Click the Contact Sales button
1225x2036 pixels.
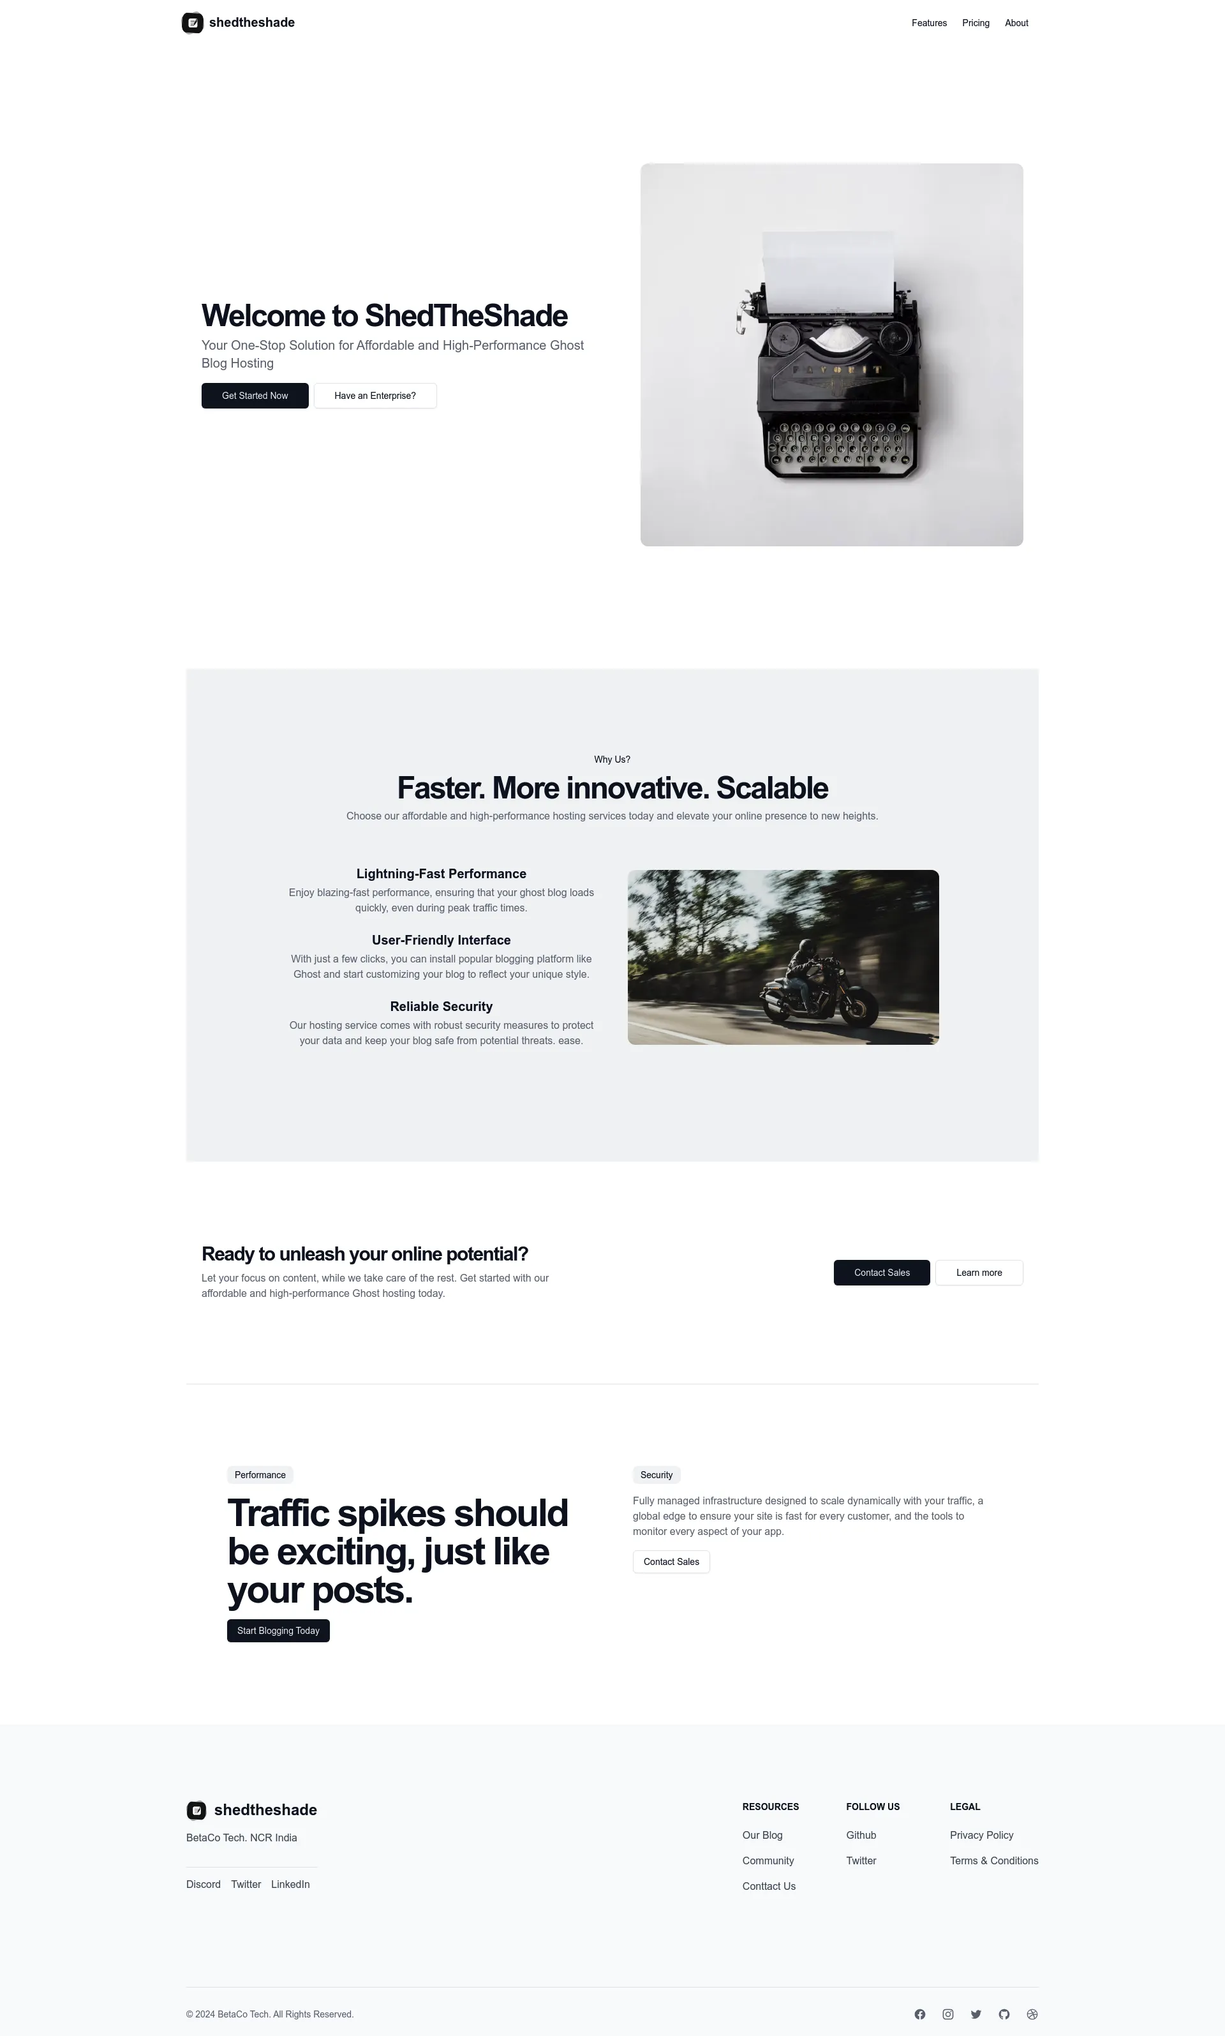click(x=879, y=1271)
